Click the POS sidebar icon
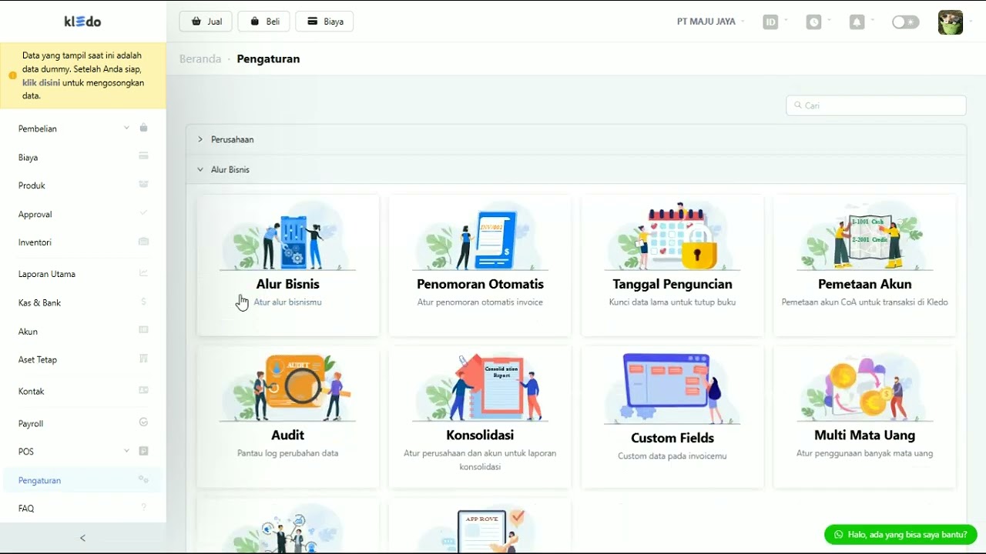 pos(143,451)
